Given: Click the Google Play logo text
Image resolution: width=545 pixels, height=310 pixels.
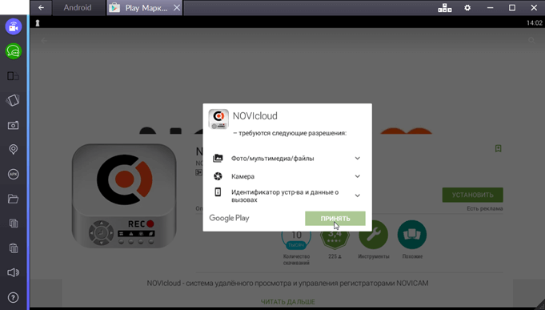Looking at the screenshot, I should 229,218.
